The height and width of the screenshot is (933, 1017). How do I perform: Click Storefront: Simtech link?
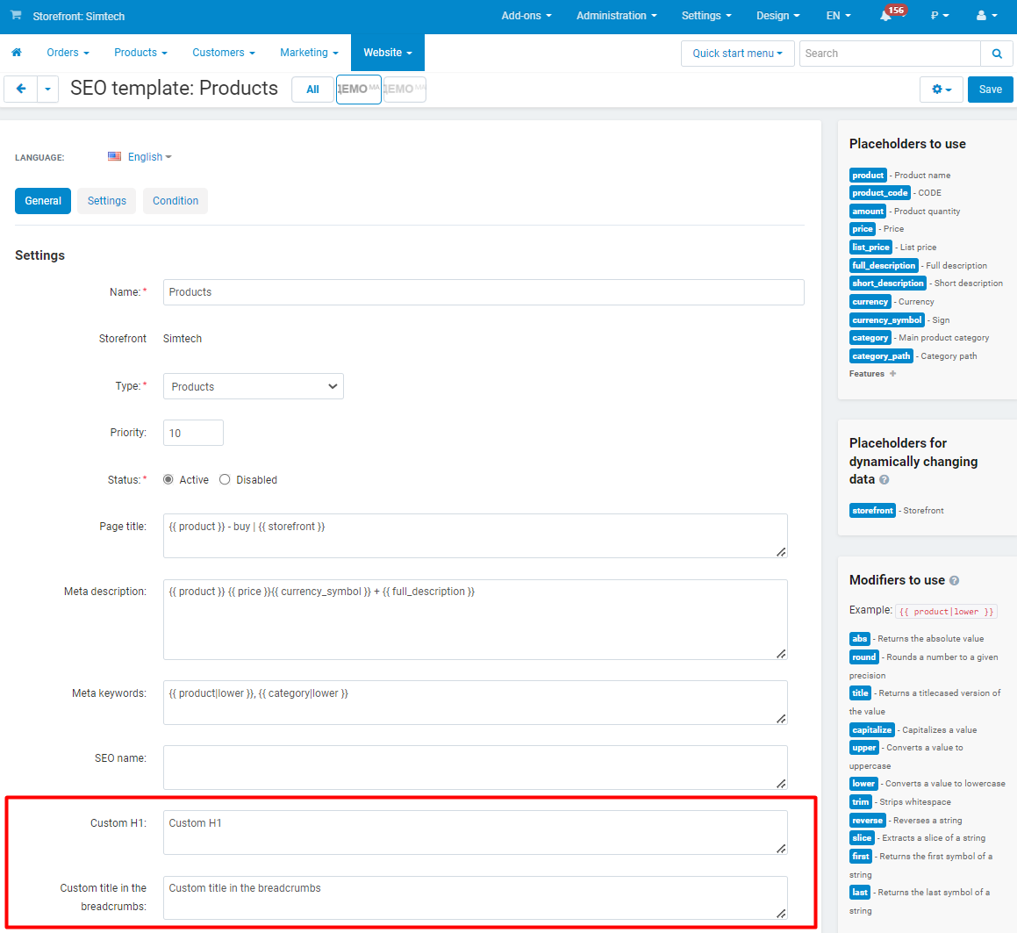coord(78,16)
